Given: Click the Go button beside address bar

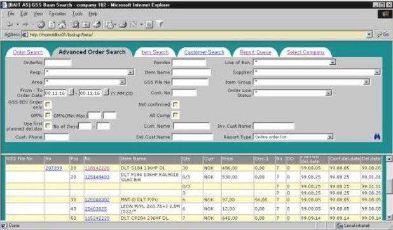Looking at the screenshot, I should (383, 34).
